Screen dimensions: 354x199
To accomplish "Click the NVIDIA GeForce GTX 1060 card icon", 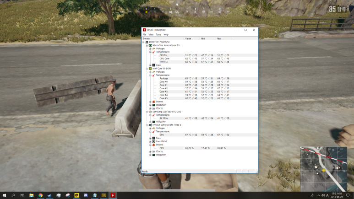I will pyautogui.click(x=150, y=124).
